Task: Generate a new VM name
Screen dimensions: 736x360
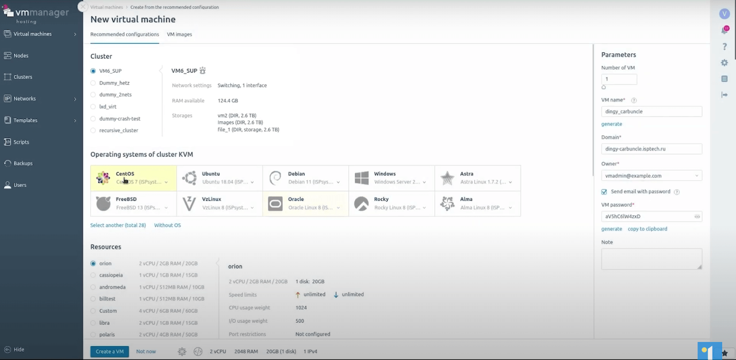Action: pos(611,124)
